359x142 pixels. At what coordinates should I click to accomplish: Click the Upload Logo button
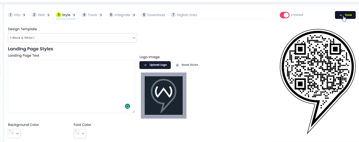[155, 65]
